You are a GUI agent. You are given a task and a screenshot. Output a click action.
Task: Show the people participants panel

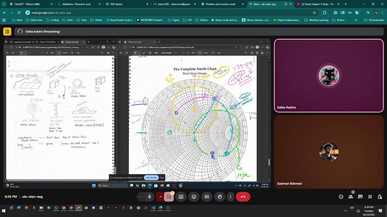(x=351, y=197)
